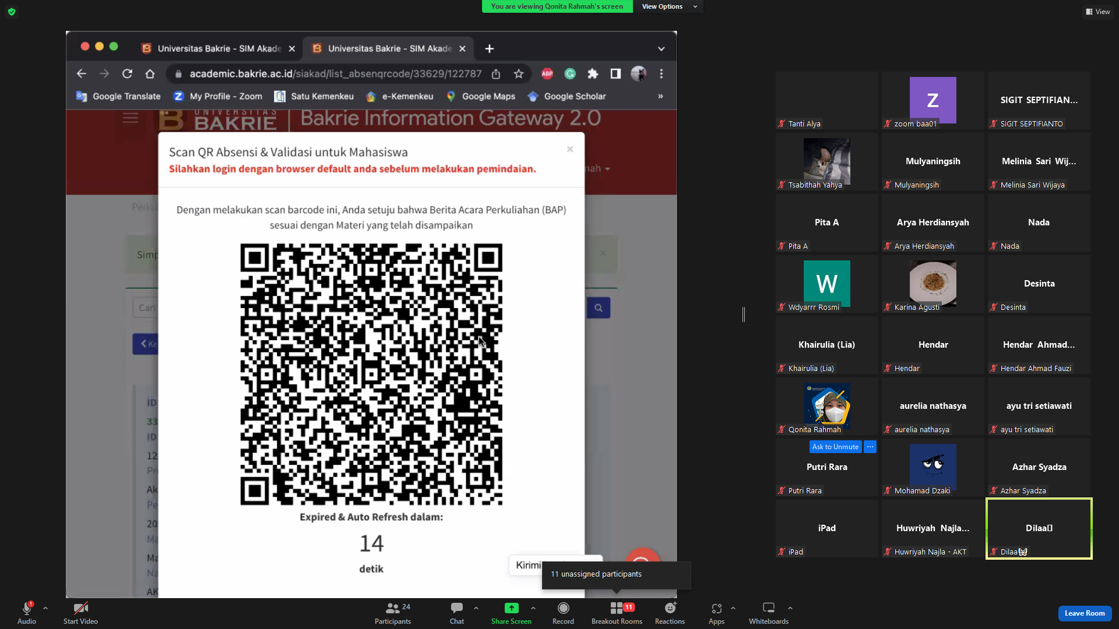Viewport: 1119px width, 629px height.
Task: Open the hamburger menu on Bakrie site
Action: 131,118
